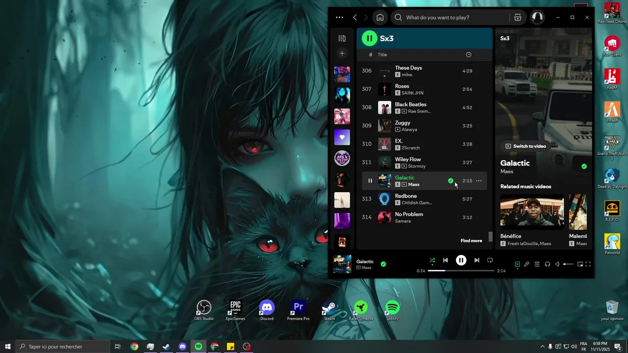Open the Spotify Home icon

coord(380,17)
